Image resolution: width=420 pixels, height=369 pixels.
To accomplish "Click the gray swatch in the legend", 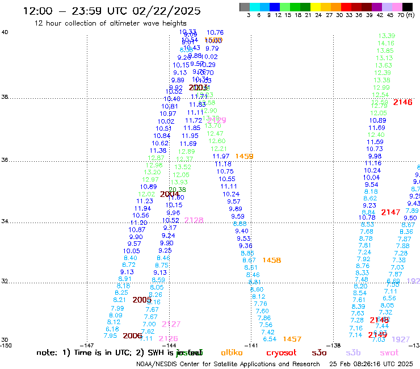I will pyautogui.click(x=245, y=7).
